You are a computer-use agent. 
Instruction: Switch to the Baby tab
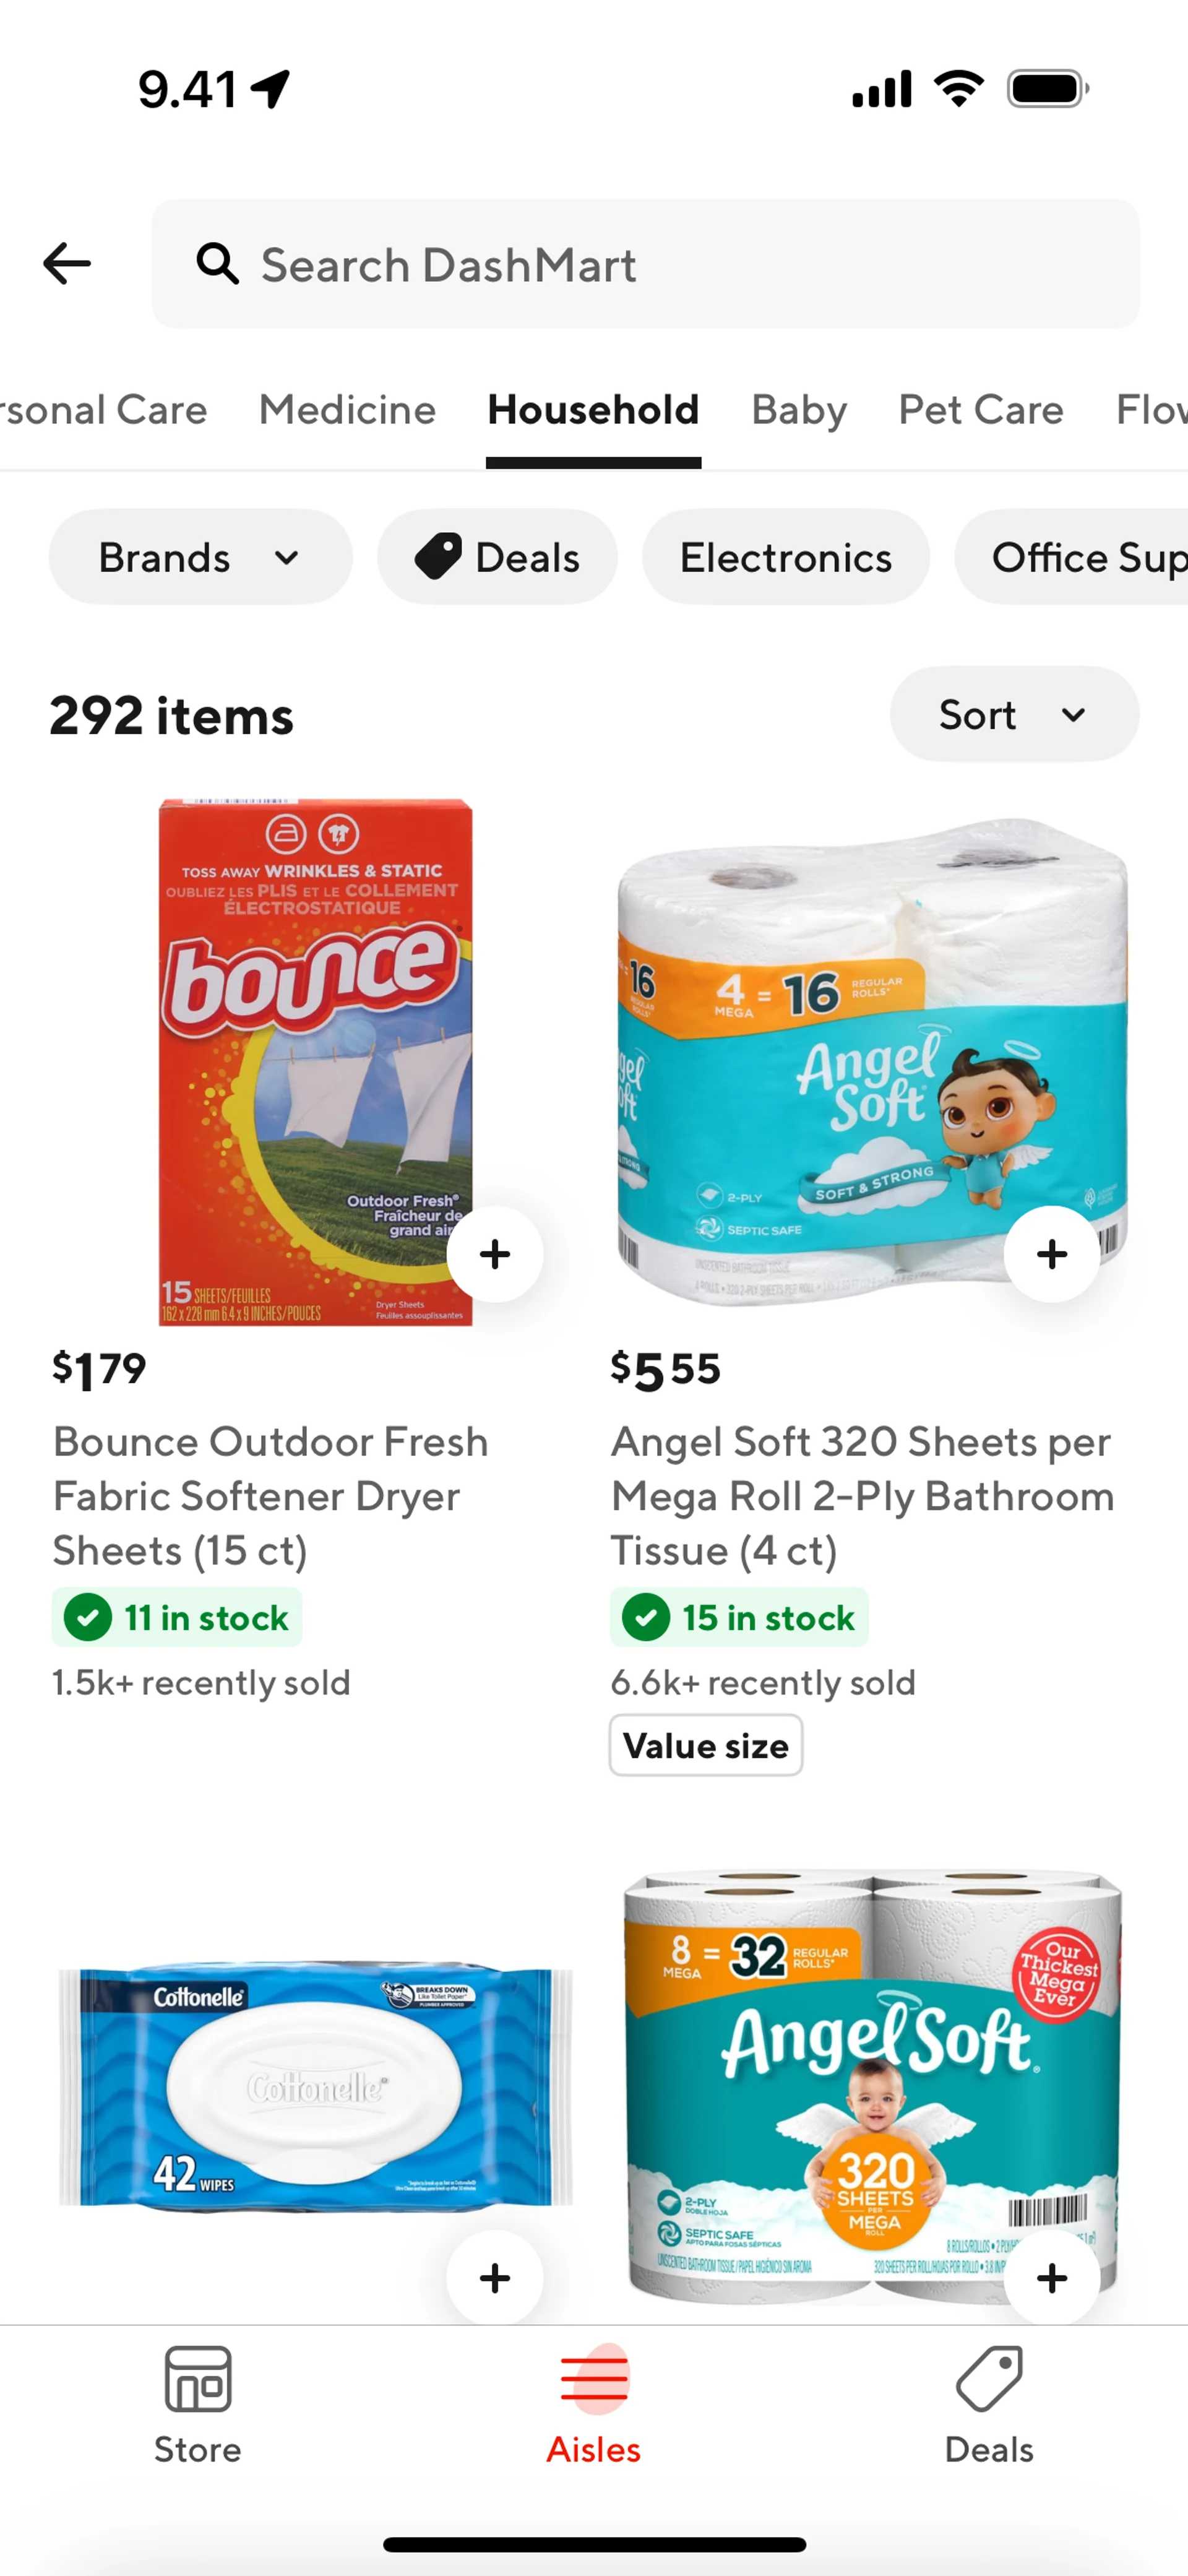point(799,410)
